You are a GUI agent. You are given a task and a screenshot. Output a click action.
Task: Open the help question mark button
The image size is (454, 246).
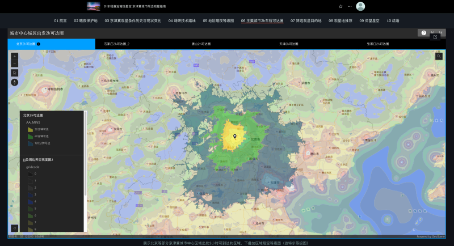[x=423, y=33]
